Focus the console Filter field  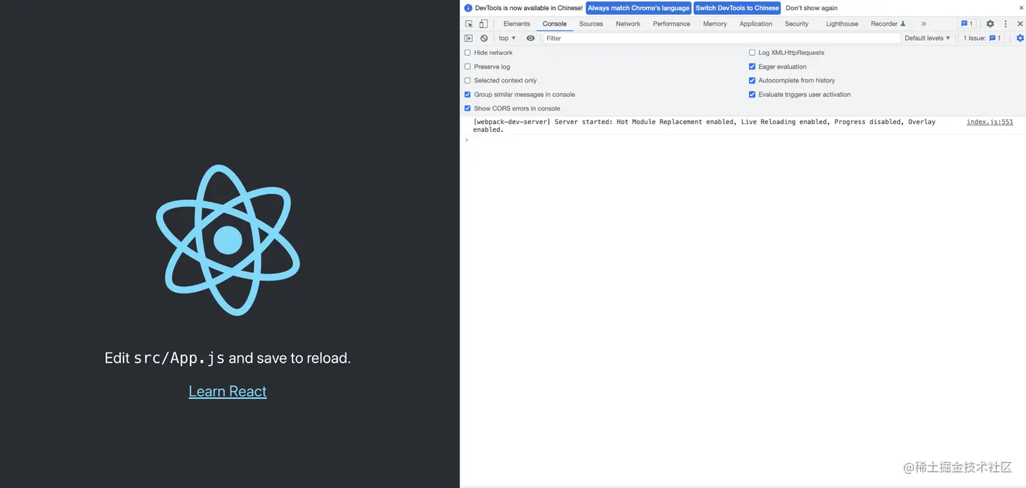[721, 39]
